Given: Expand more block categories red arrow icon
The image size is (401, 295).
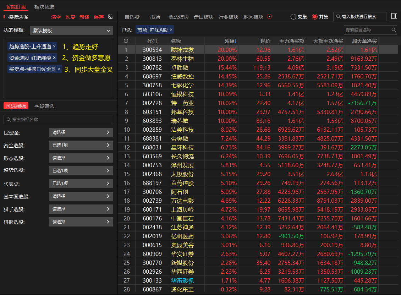Looking at the screenshot, I should 269,17.
